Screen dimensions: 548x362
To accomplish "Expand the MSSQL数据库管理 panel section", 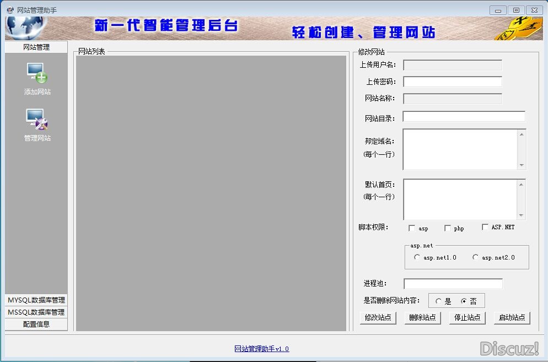I will click(x=36, y=312).
